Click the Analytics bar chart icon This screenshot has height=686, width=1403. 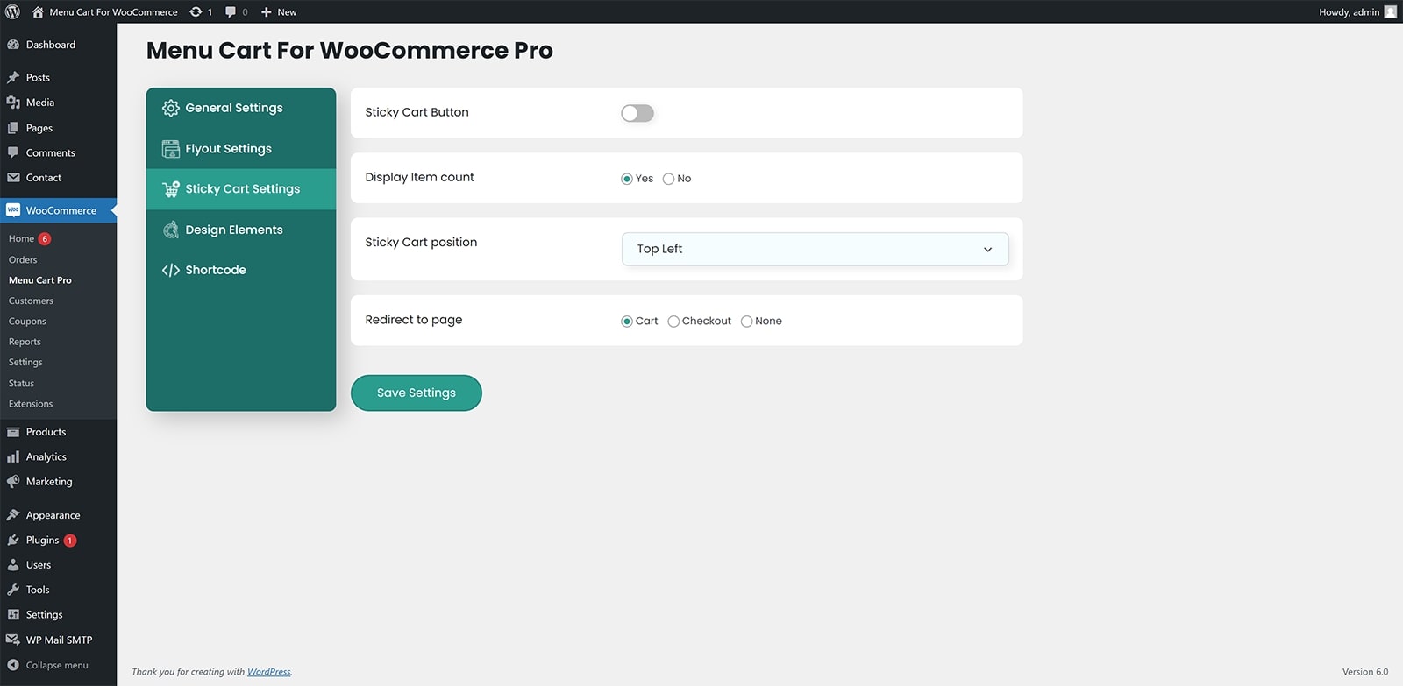13,456
